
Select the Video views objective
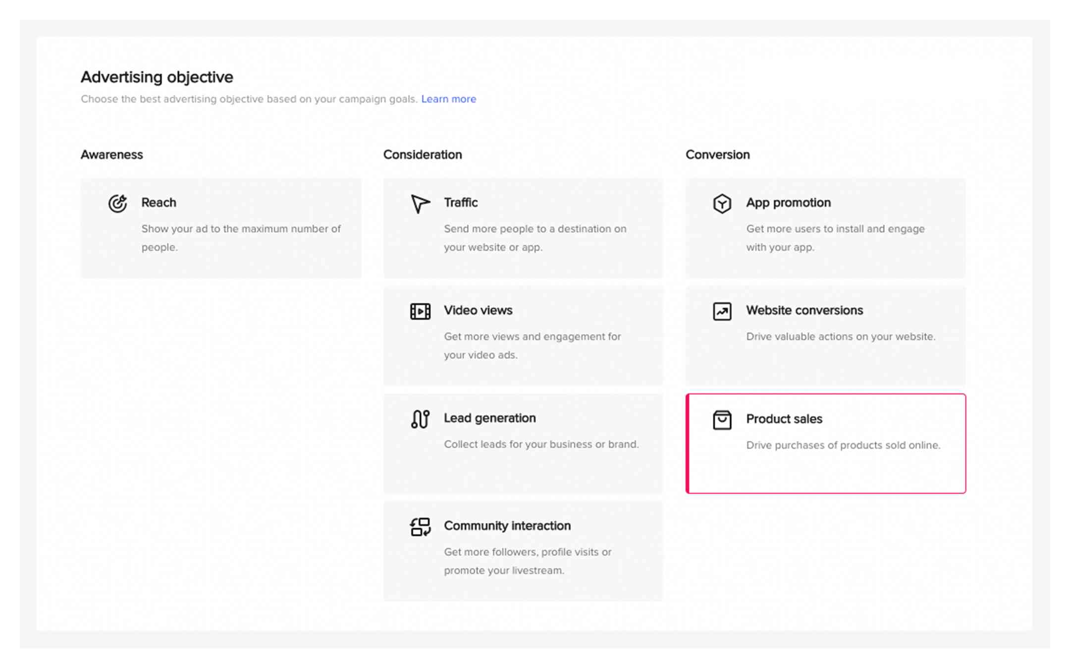pyautogui.click(x=523, y=336)
